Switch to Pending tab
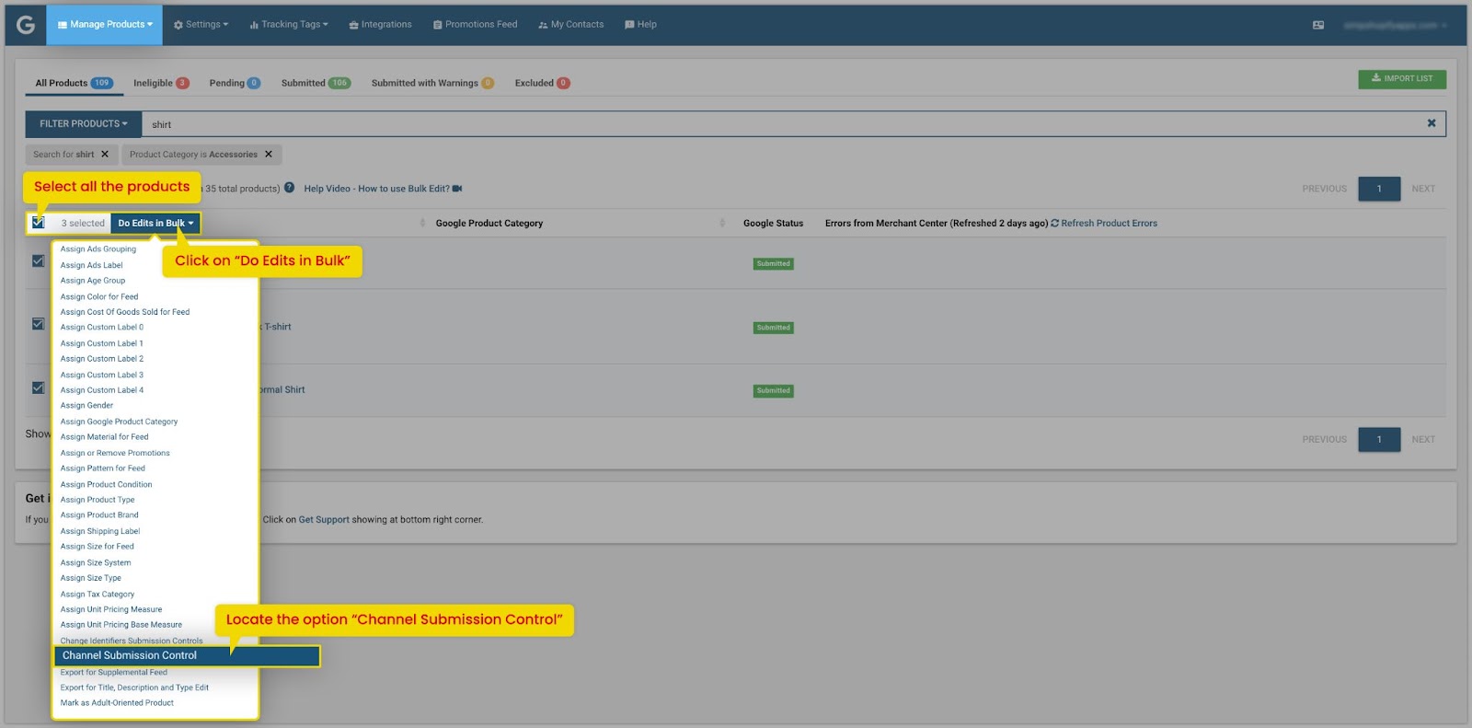The height and width of the screenshot is (728, 1472). pyautogui.click(x=235, y=83)
